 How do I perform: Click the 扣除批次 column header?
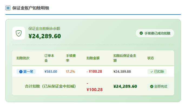23,58
